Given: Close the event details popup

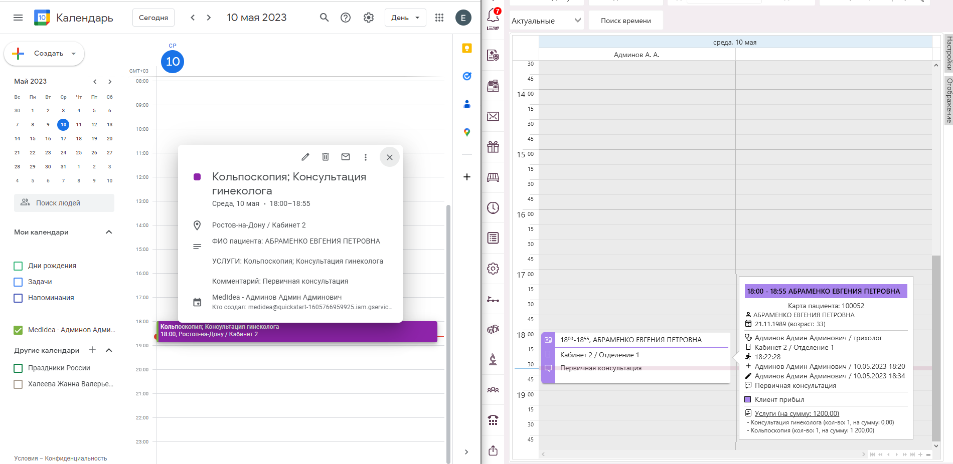Looking at the screenshot, I should coord(390,157).
